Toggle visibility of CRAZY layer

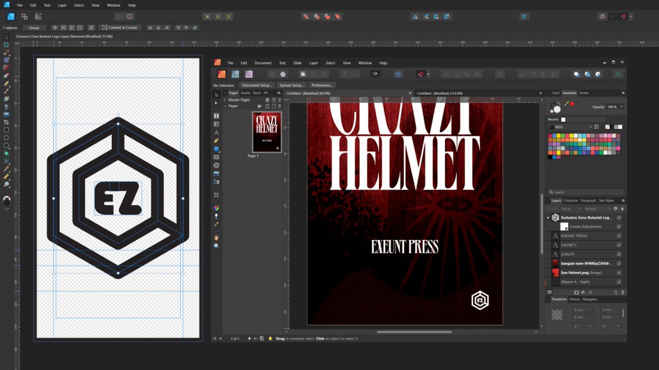click(x=619, y=254)
